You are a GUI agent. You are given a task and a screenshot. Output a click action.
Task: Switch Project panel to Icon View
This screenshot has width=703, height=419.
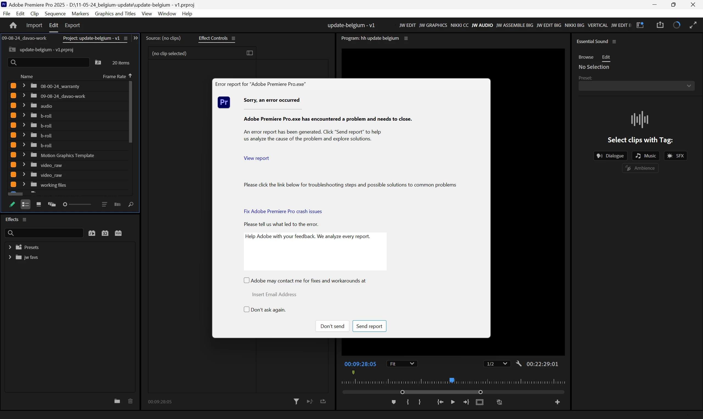tap(39, 204)
